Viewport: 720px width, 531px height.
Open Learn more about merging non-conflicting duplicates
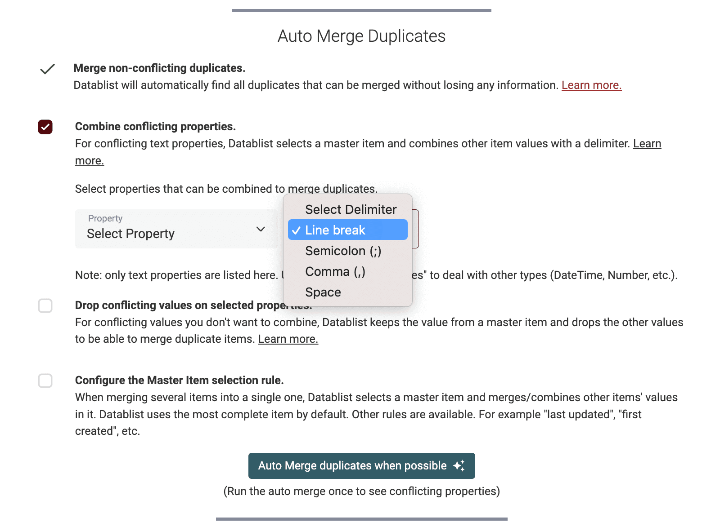[x=592, y=85]
